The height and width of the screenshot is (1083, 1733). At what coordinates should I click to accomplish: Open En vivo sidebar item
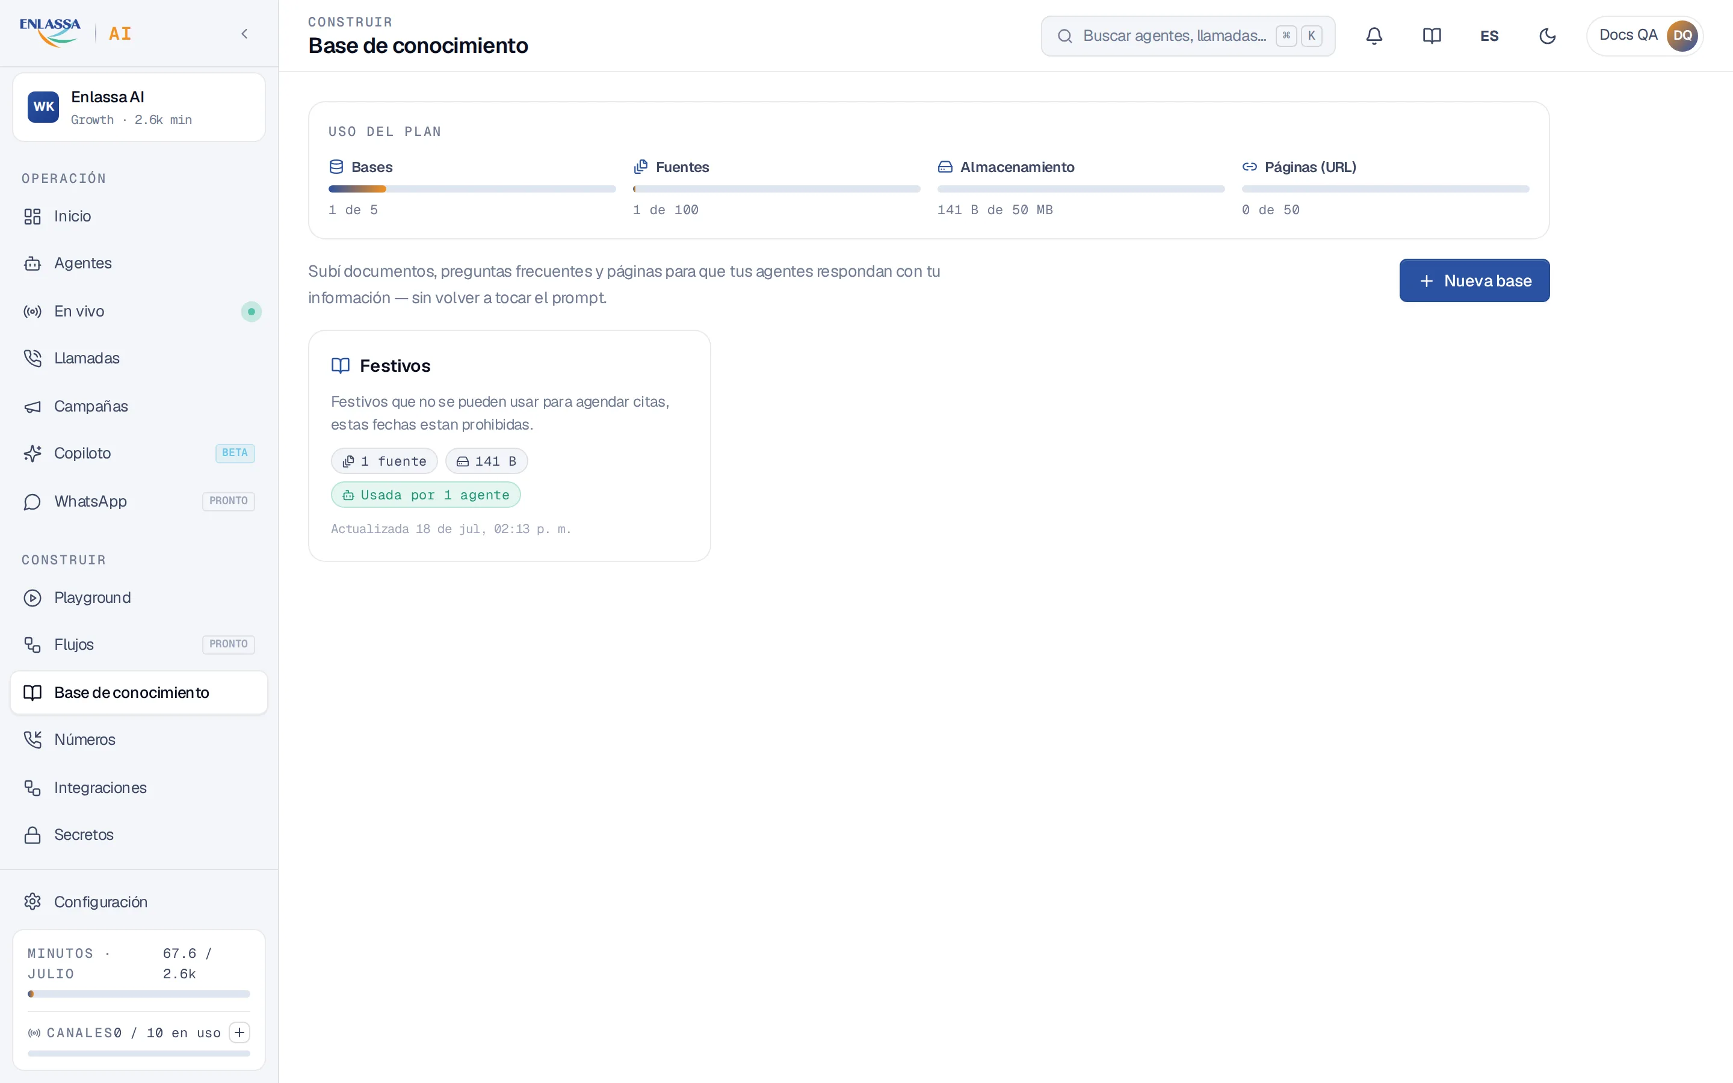(x=139, y=312)
